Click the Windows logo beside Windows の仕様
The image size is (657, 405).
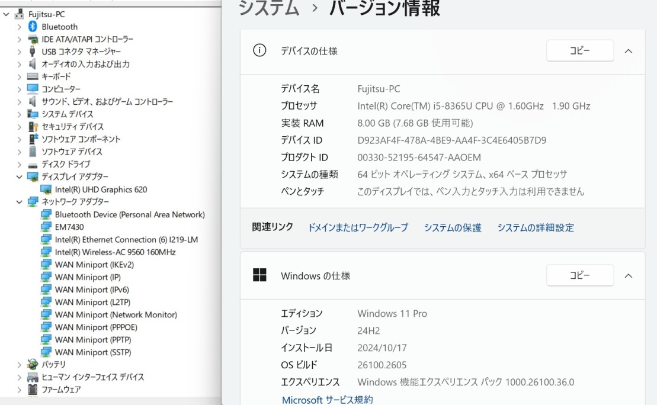[260, 275]
